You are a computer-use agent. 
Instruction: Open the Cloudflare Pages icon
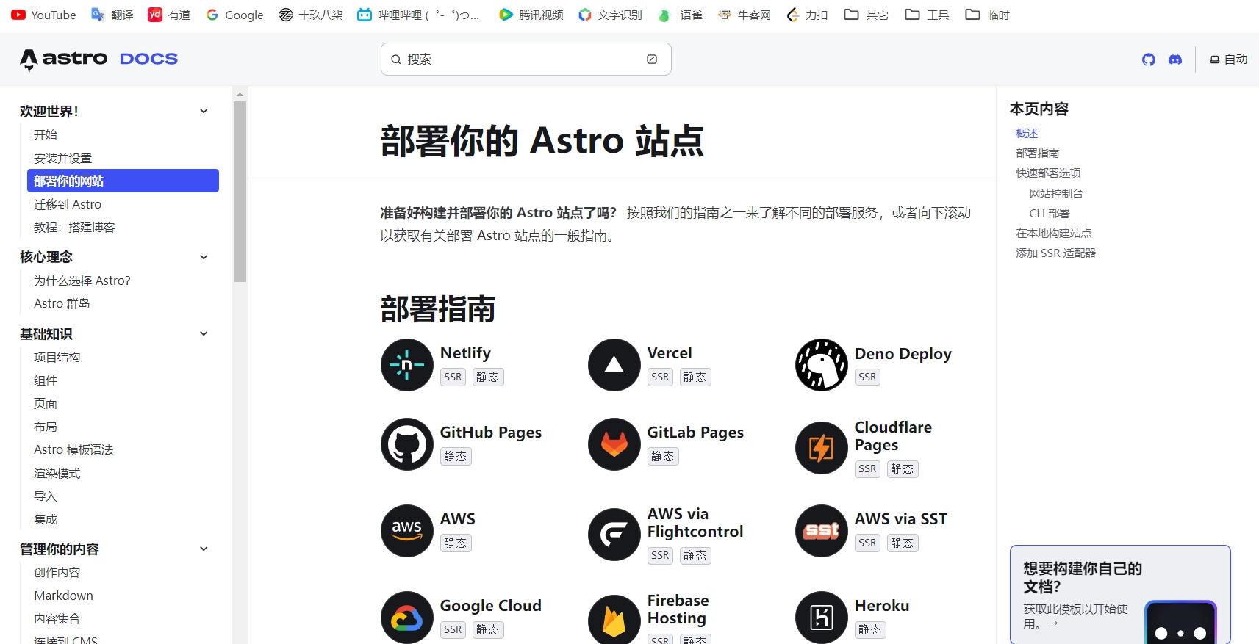point(821,448)
